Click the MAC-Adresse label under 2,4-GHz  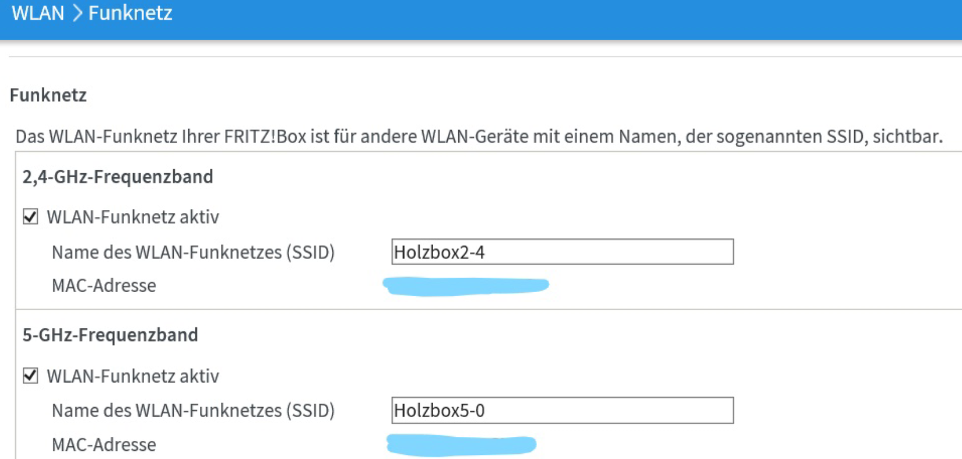coord(104,286)
